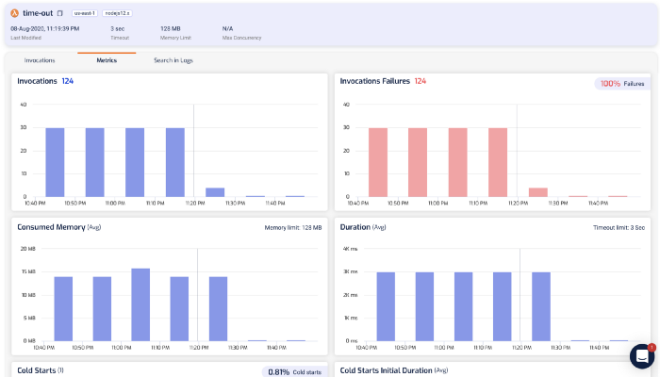Viewport: 660px width, 377px height.
Task: Click the red notification badge on chat
Action: pos(652,347)
